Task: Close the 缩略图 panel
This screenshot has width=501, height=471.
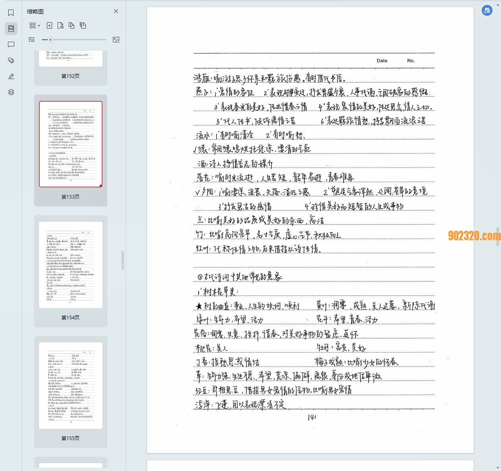Action: click(116, 11)
